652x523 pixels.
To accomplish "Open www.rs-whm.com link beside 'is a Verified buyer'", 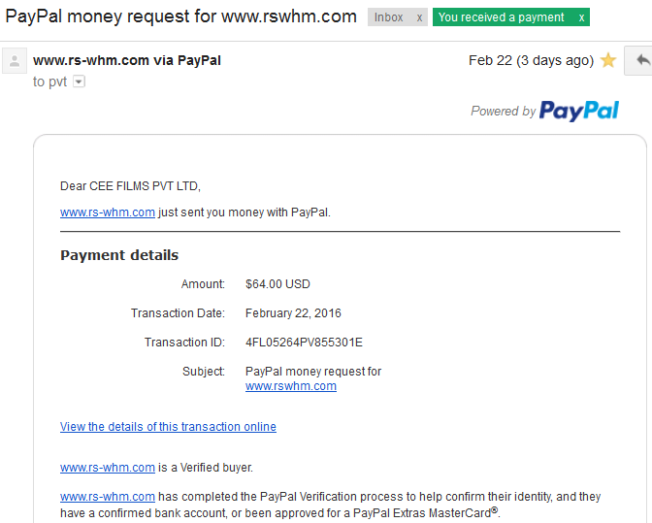I will pos(108,468).
